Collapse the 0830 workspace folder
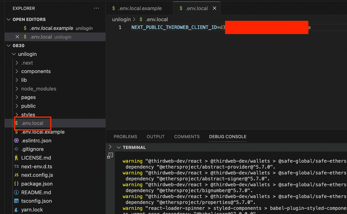Viewport: 347px width, 214px height. point(8,46)
